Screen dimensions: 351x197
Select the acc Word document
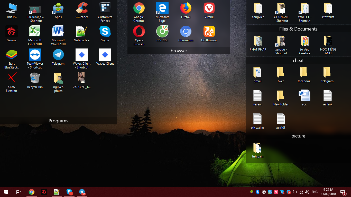pyautogui.click(x=304, y=98)
